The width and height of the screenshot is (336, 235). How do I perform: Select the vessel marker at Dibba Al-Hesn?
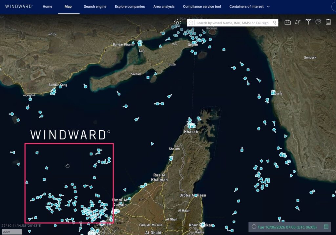coord(196,195)
